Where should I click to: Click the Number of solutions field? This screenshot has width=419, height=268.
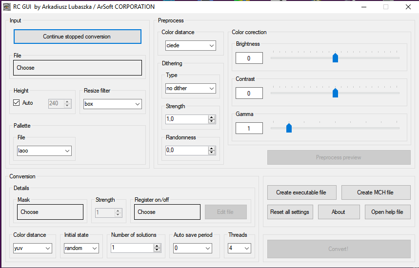pyautogui.click(x=132, y=248)
